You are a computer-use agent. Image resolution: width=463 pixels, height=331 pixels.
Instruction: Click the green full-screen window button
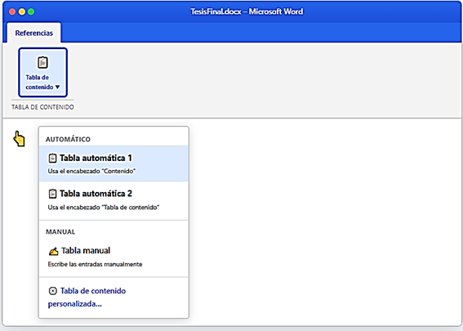point(31,11)
